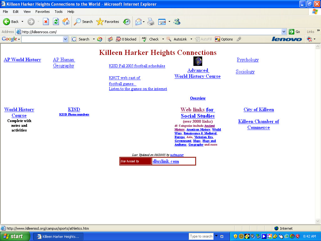Screen dimensions: 321x241
Task: Open the Messenger icon in toolbar
Action: 177,22
